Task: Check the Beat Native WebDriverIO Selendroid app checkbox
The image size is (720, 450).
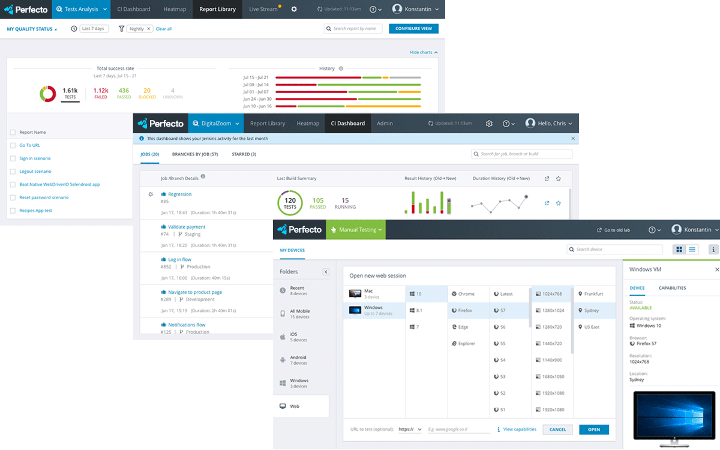Action: click(13, 184)
